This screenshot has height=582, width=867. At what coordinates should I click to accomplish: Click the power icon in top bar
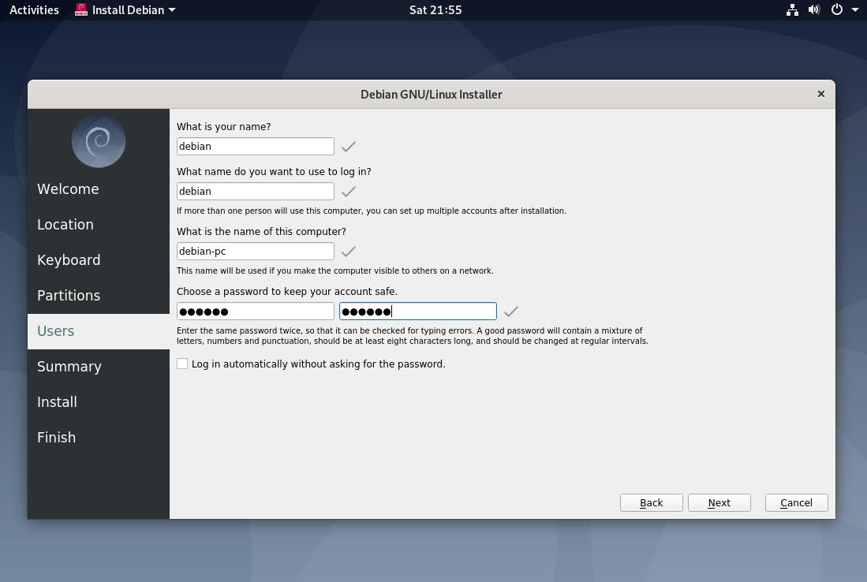point(836,10)
